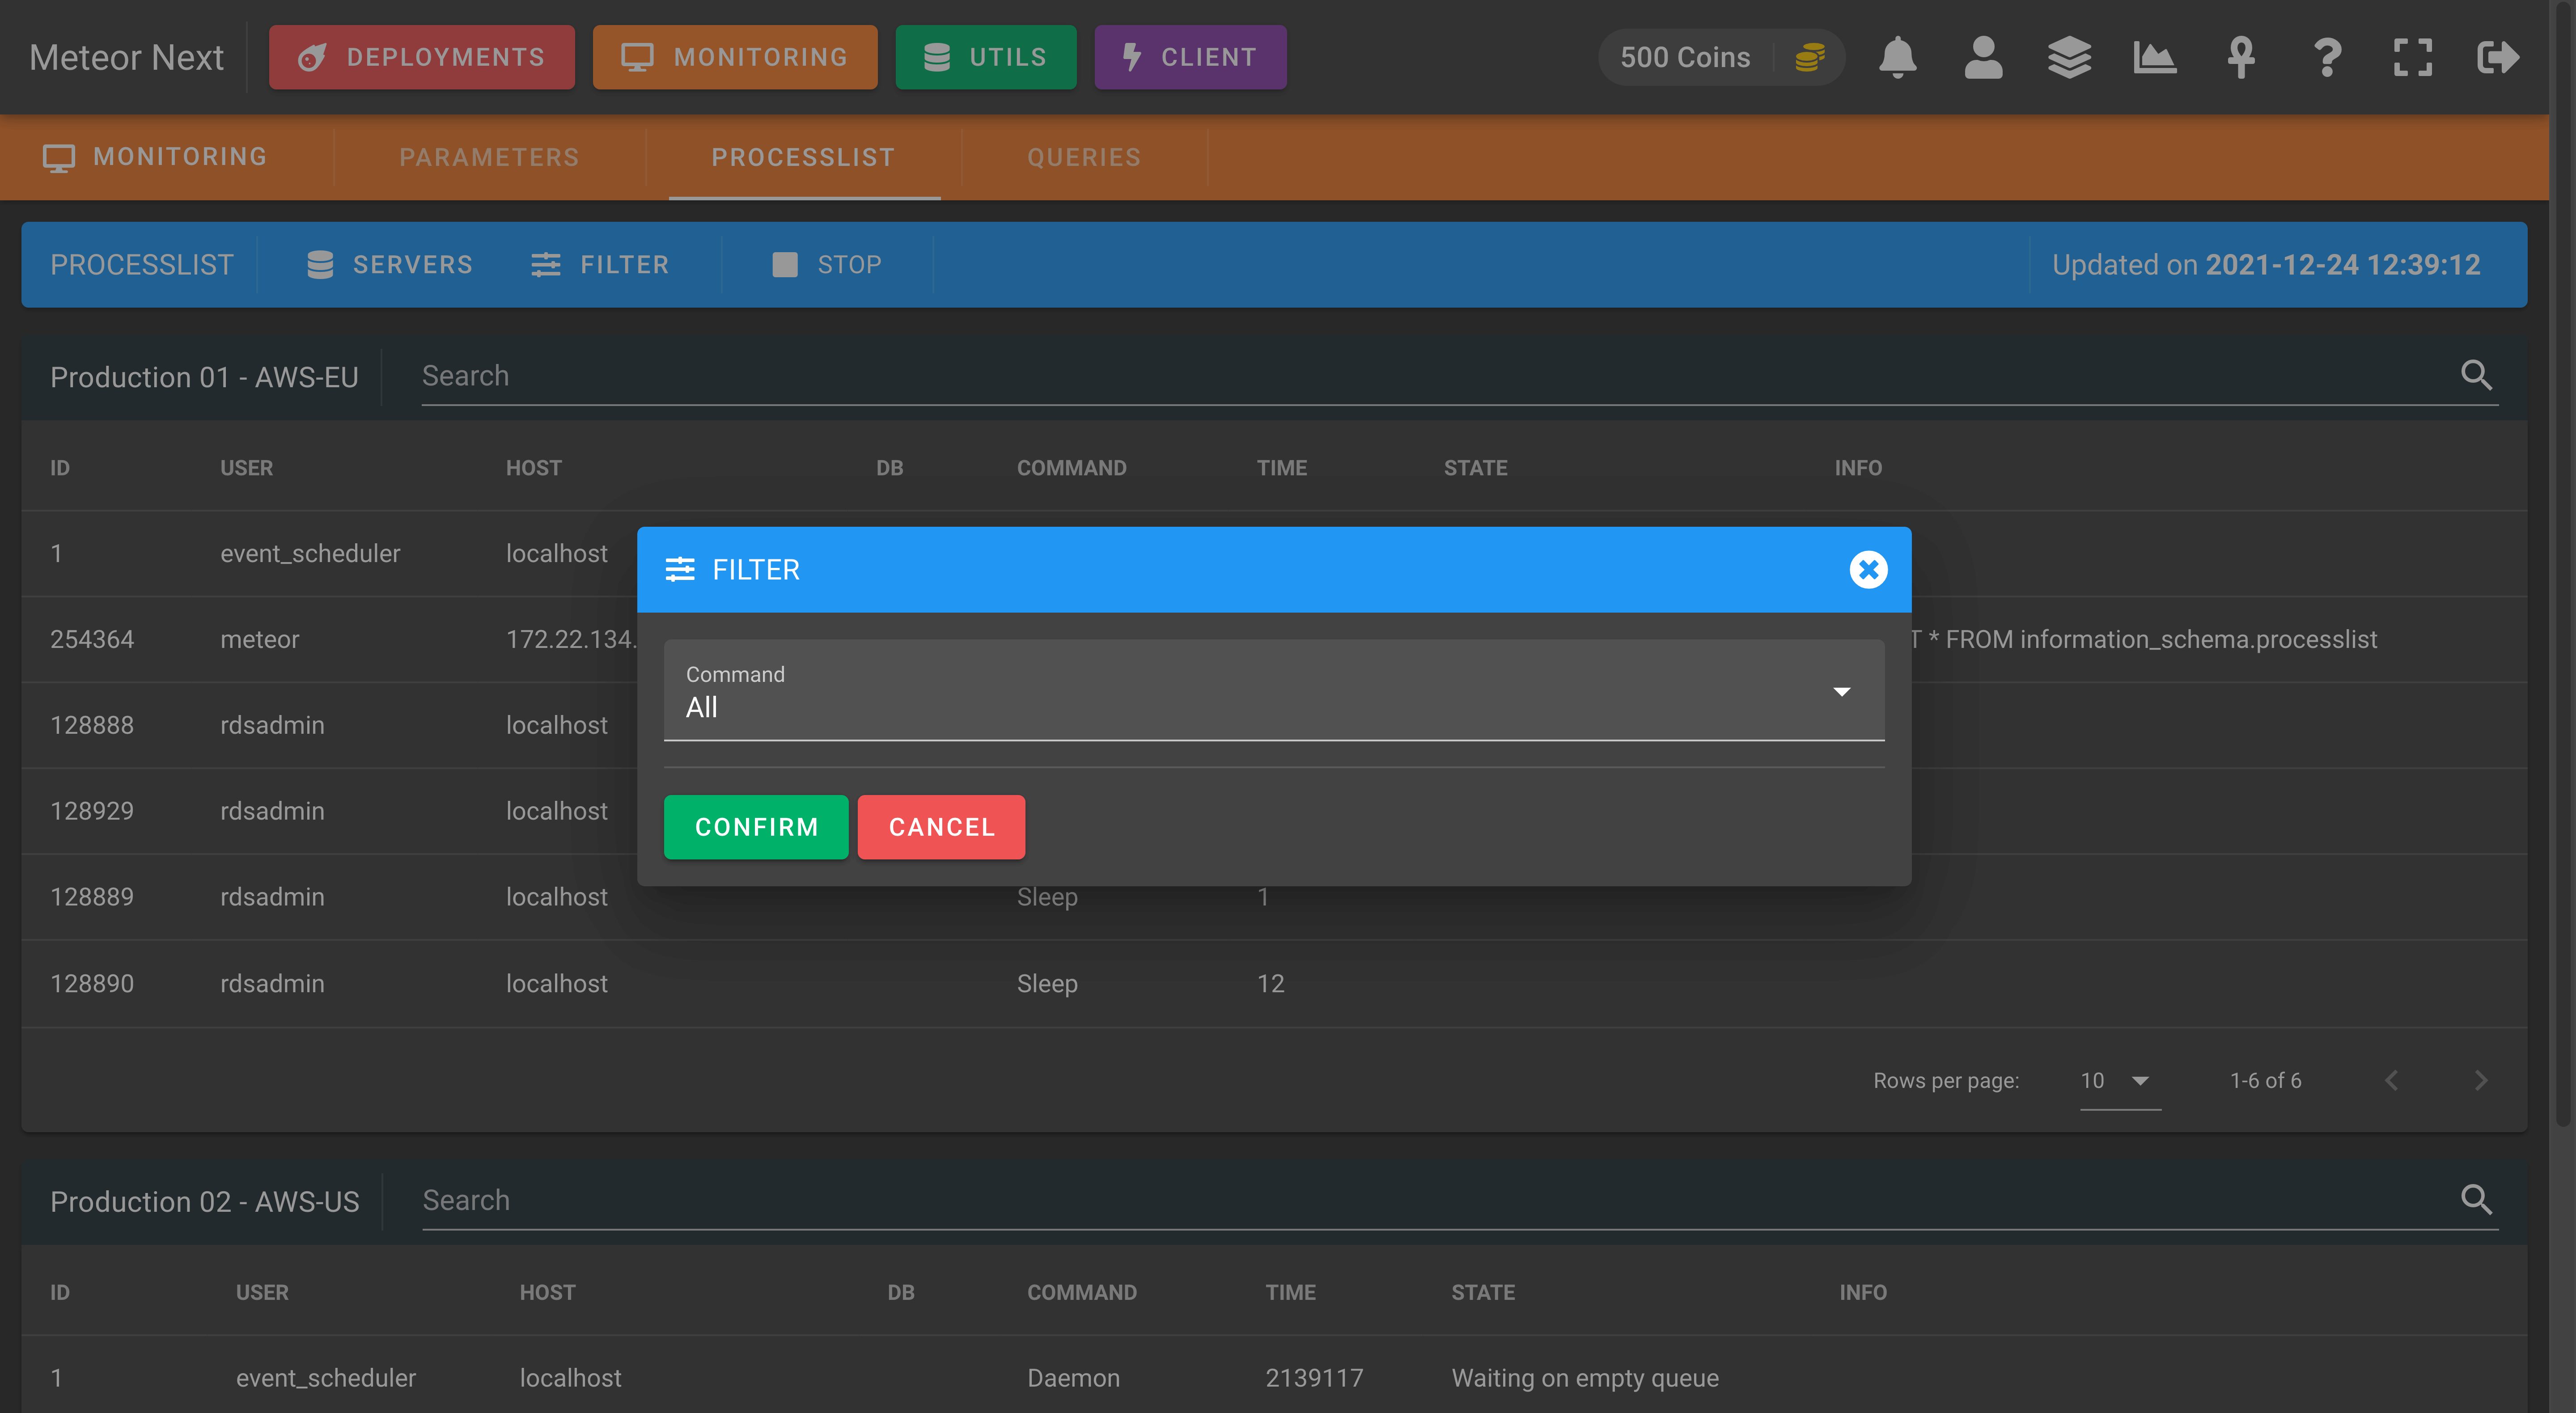Open the Servers selector in toolbar
This screenshot has height=1413, width=2576.
point(390,265)
